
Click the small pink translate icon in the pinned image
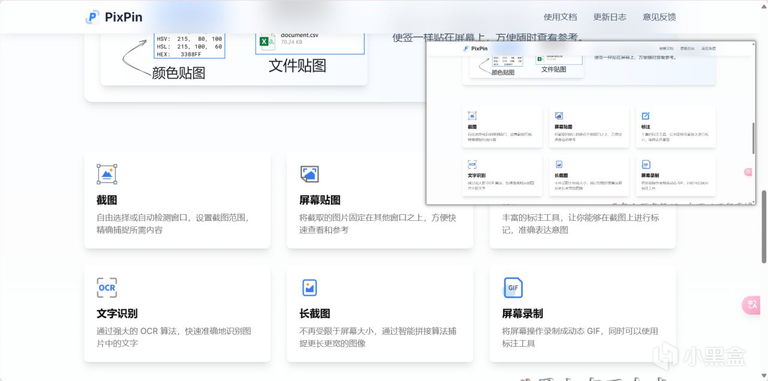748,172
